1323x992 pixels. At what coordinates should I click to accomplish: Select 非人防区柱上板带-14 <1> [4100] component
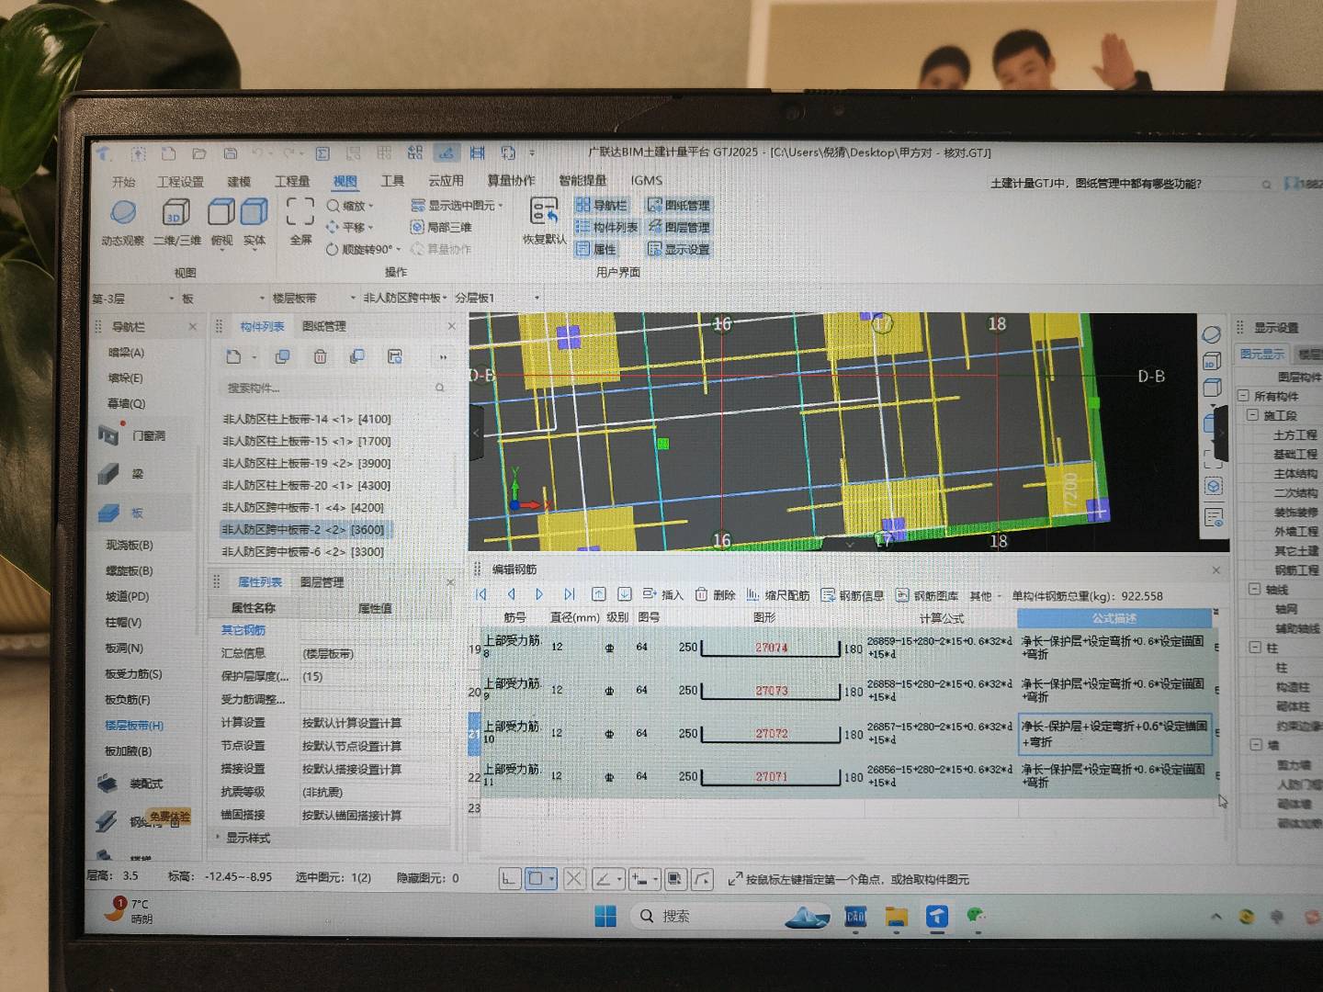(307, 419)
